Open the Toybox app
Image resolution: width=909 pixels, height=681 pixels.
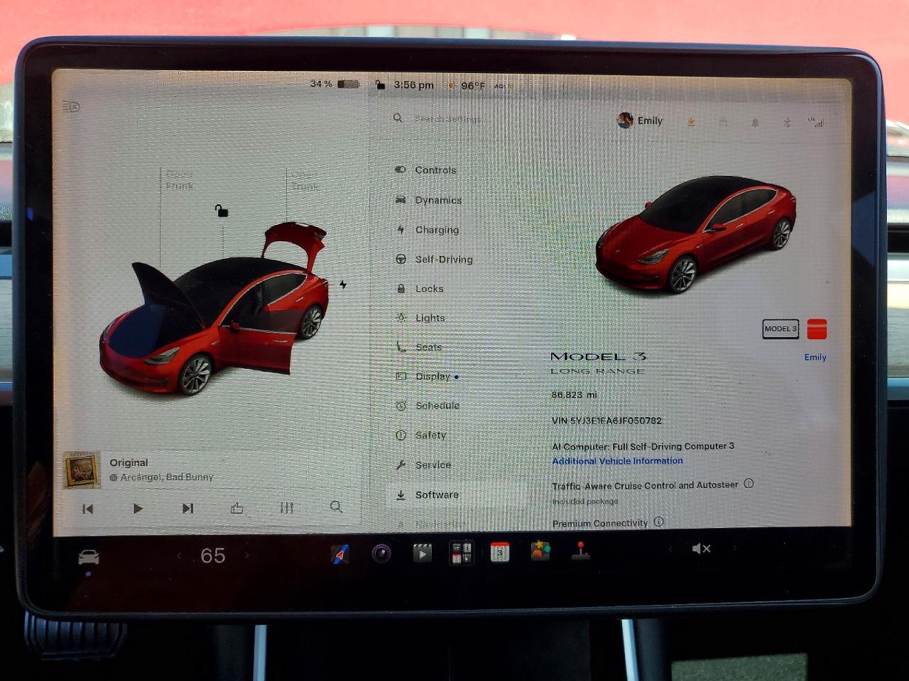coord(540,550)
